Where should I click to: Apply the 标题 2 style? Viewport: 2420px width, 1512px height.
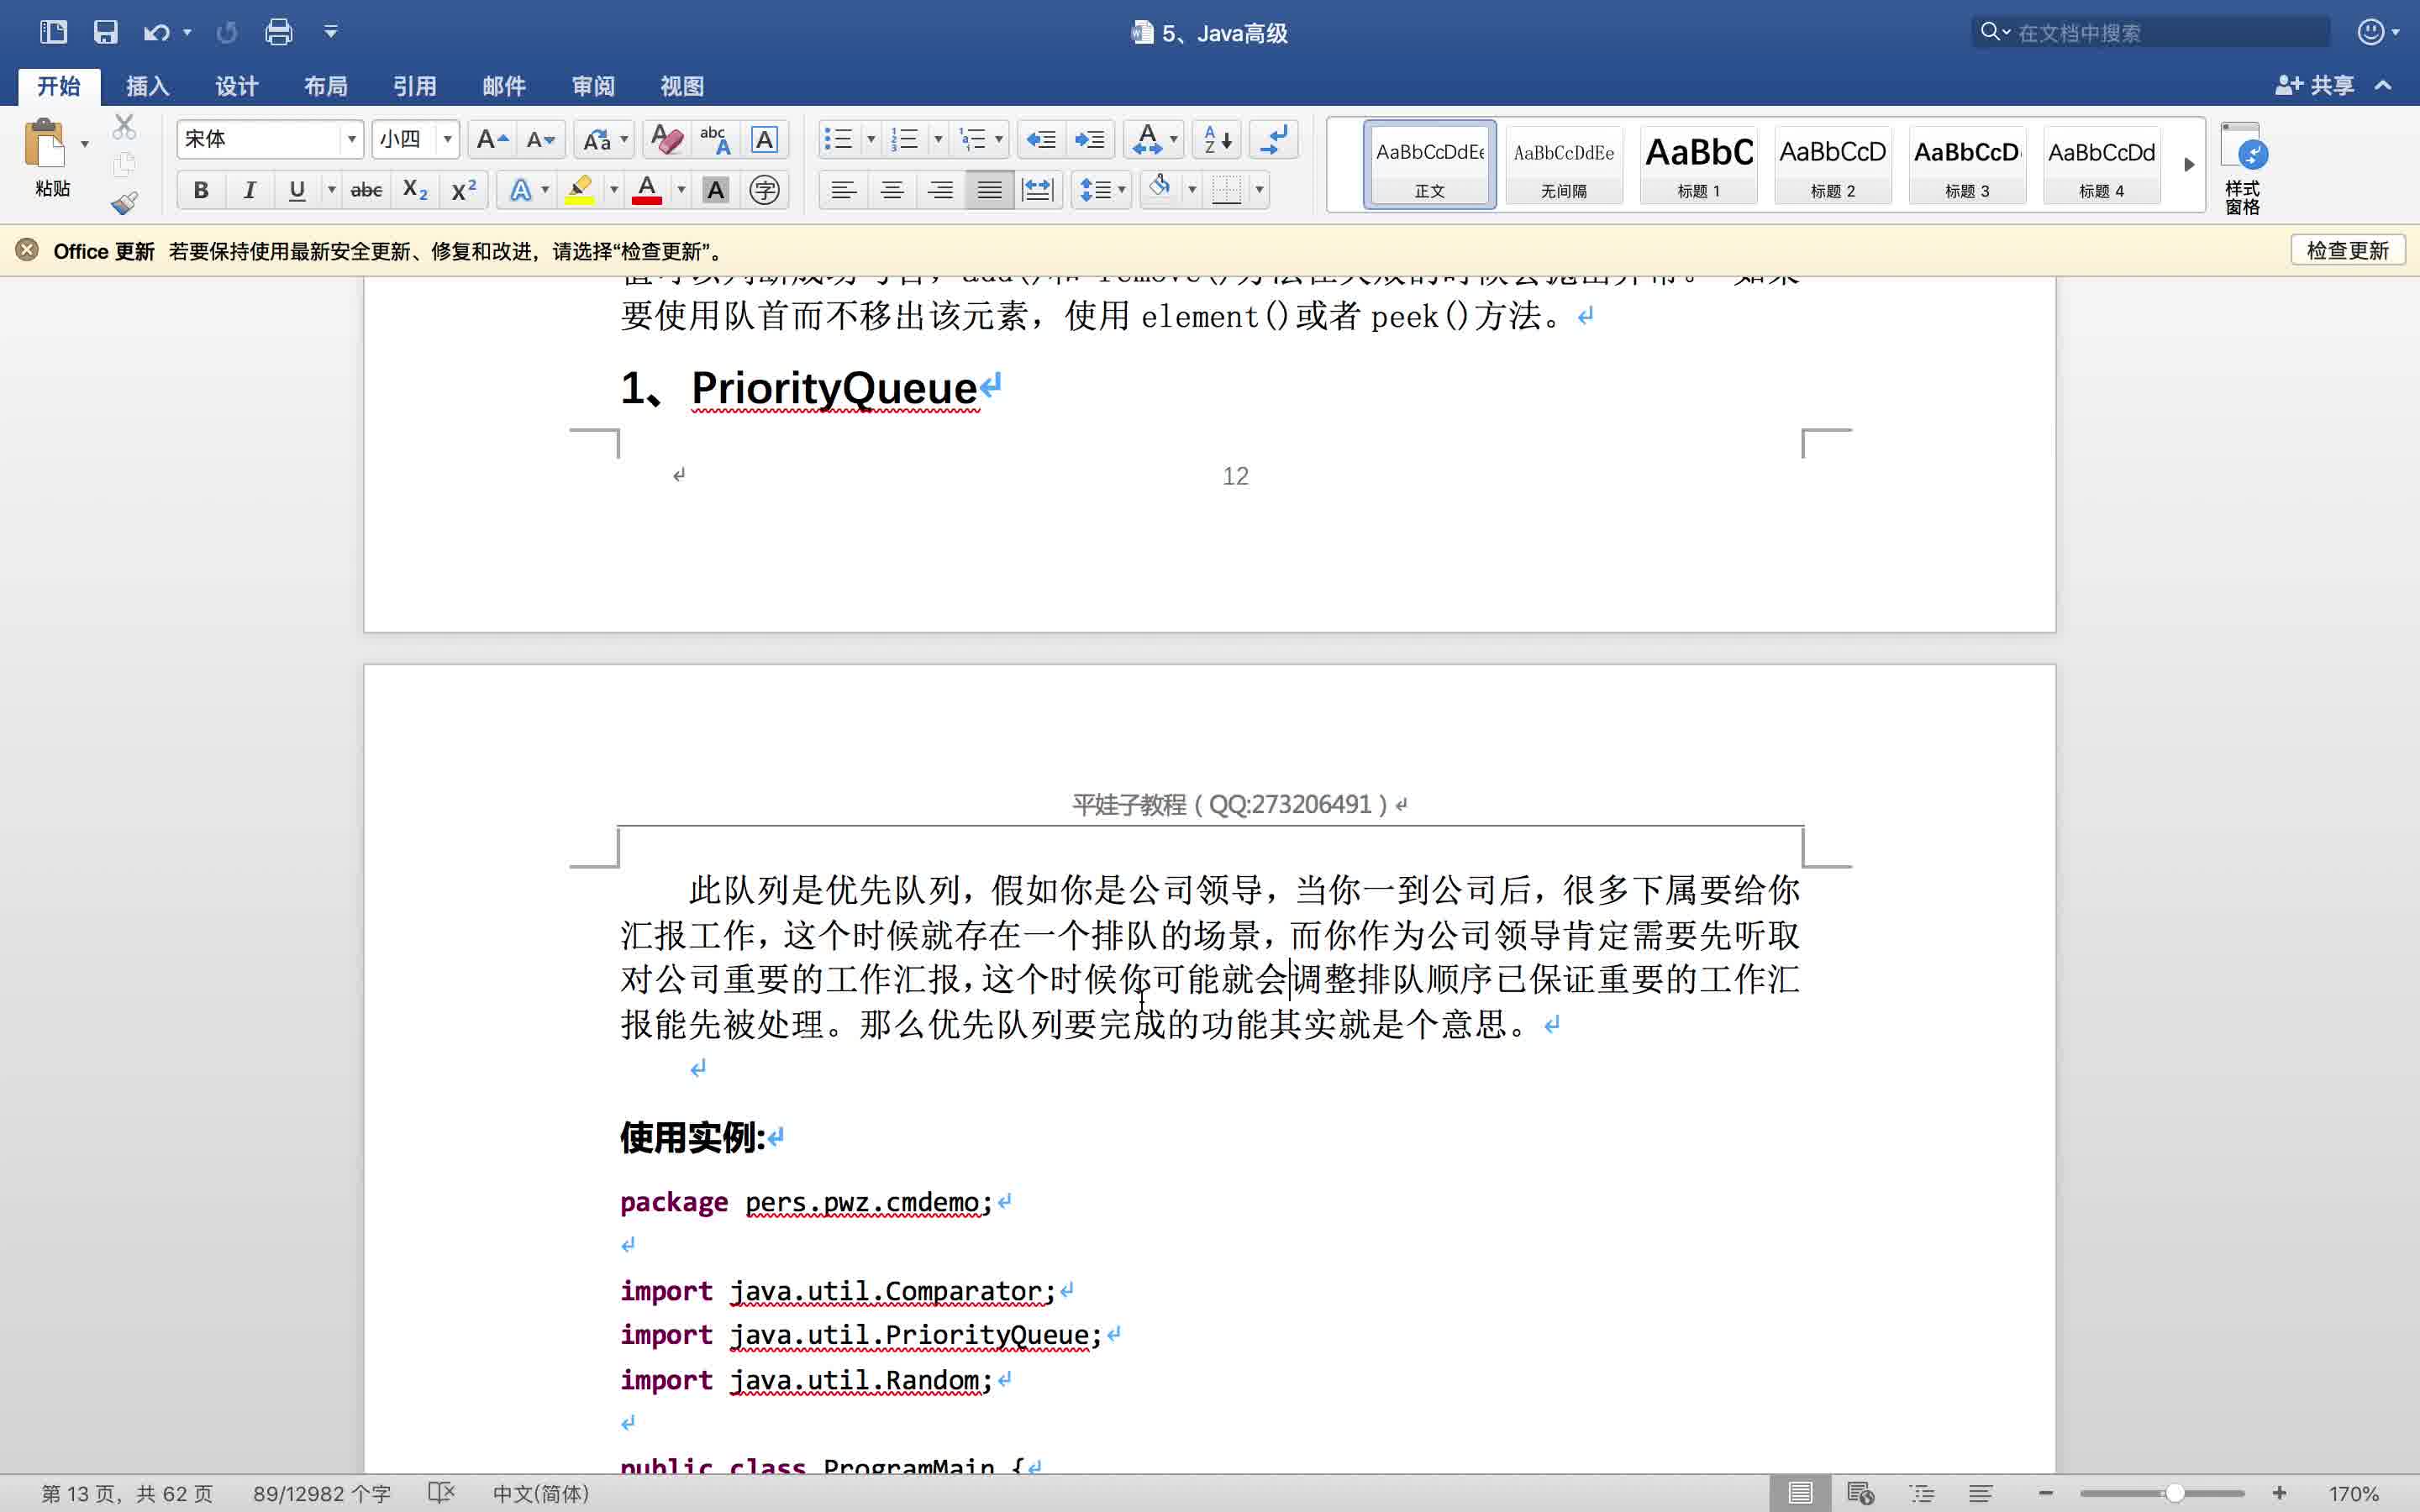(x=1833, y=165)
